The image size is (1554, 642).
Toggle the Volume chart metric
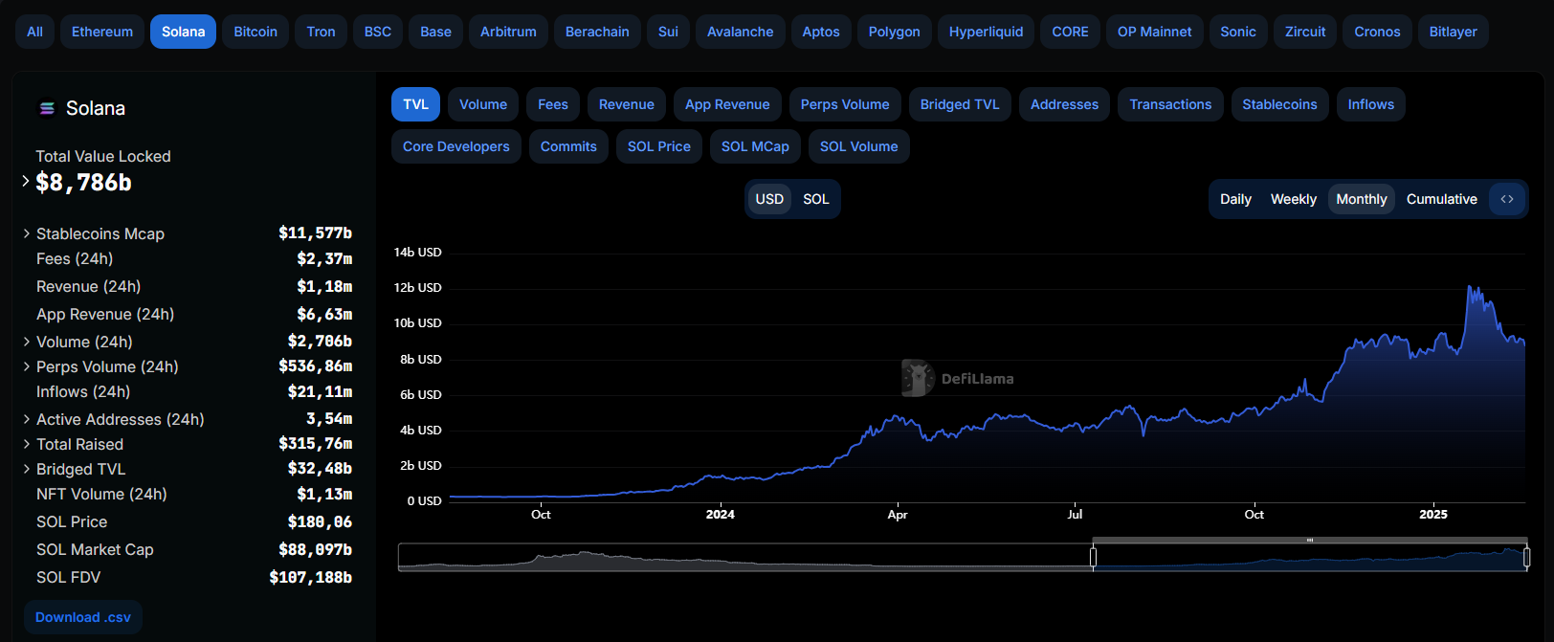click(483, 104)
